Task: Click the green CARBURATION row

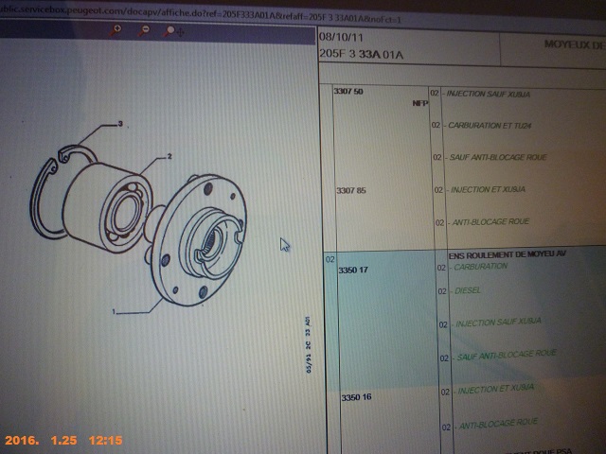Action: pos(480,267)
